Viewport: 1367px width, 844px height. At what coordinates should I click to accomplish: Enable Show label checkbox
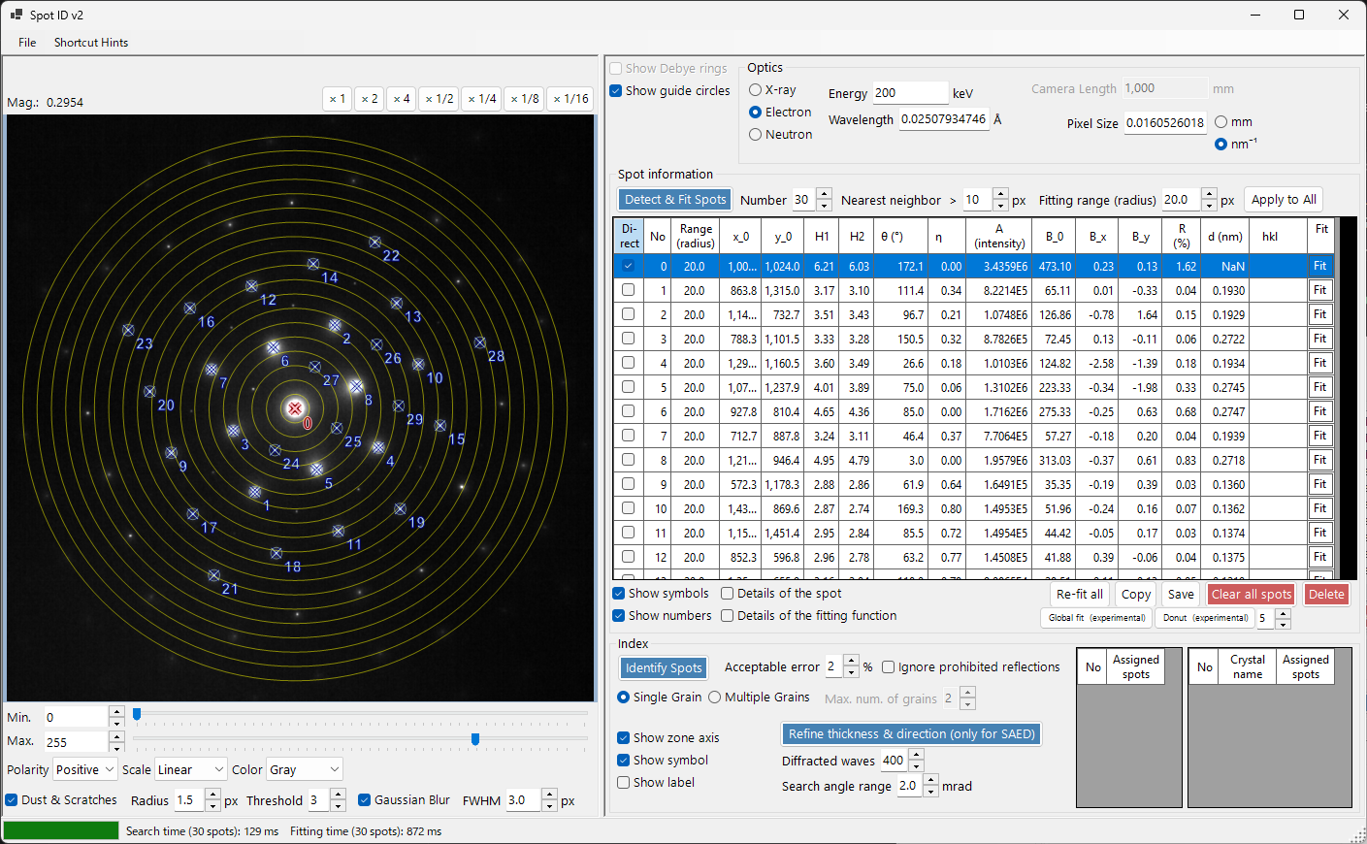[624, 783]
